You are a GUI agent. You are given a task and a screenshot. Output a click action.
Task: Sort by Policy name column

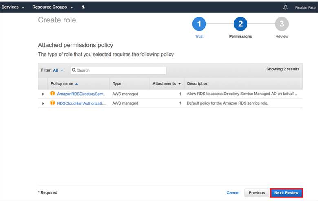64,83
